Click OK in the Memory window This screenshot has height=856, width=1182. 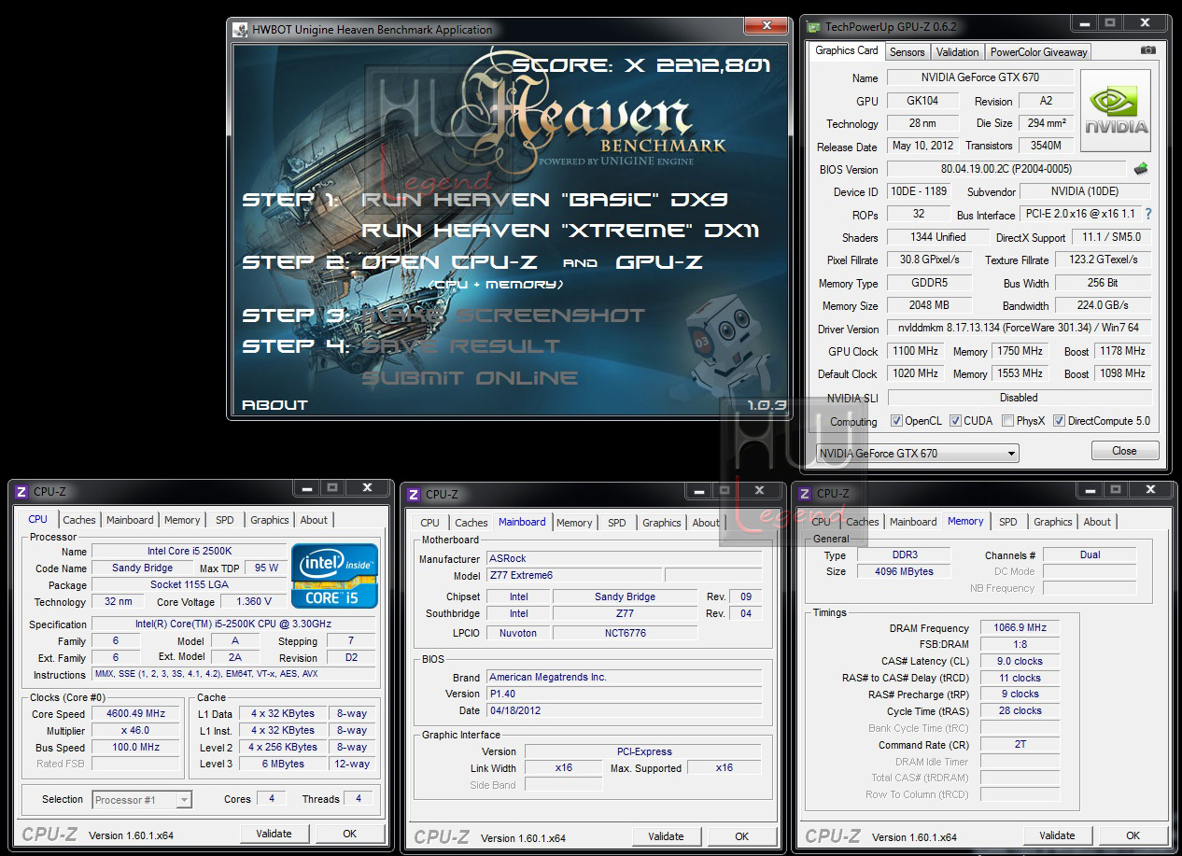1133,835
